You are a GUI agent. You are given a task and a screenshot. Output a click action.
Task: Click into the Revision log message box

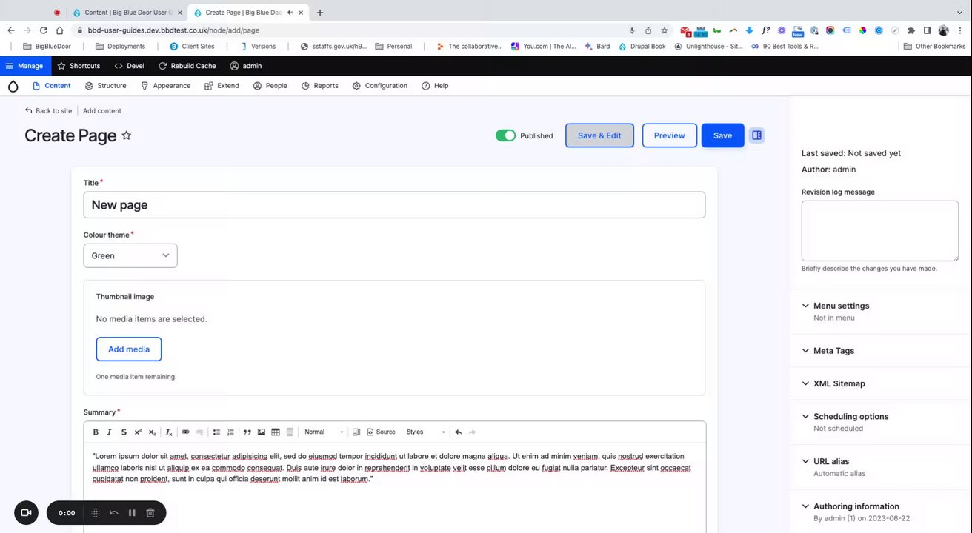[x=880, y=231]
